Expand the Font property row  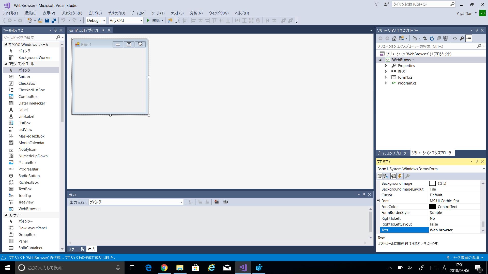(378, 201)
